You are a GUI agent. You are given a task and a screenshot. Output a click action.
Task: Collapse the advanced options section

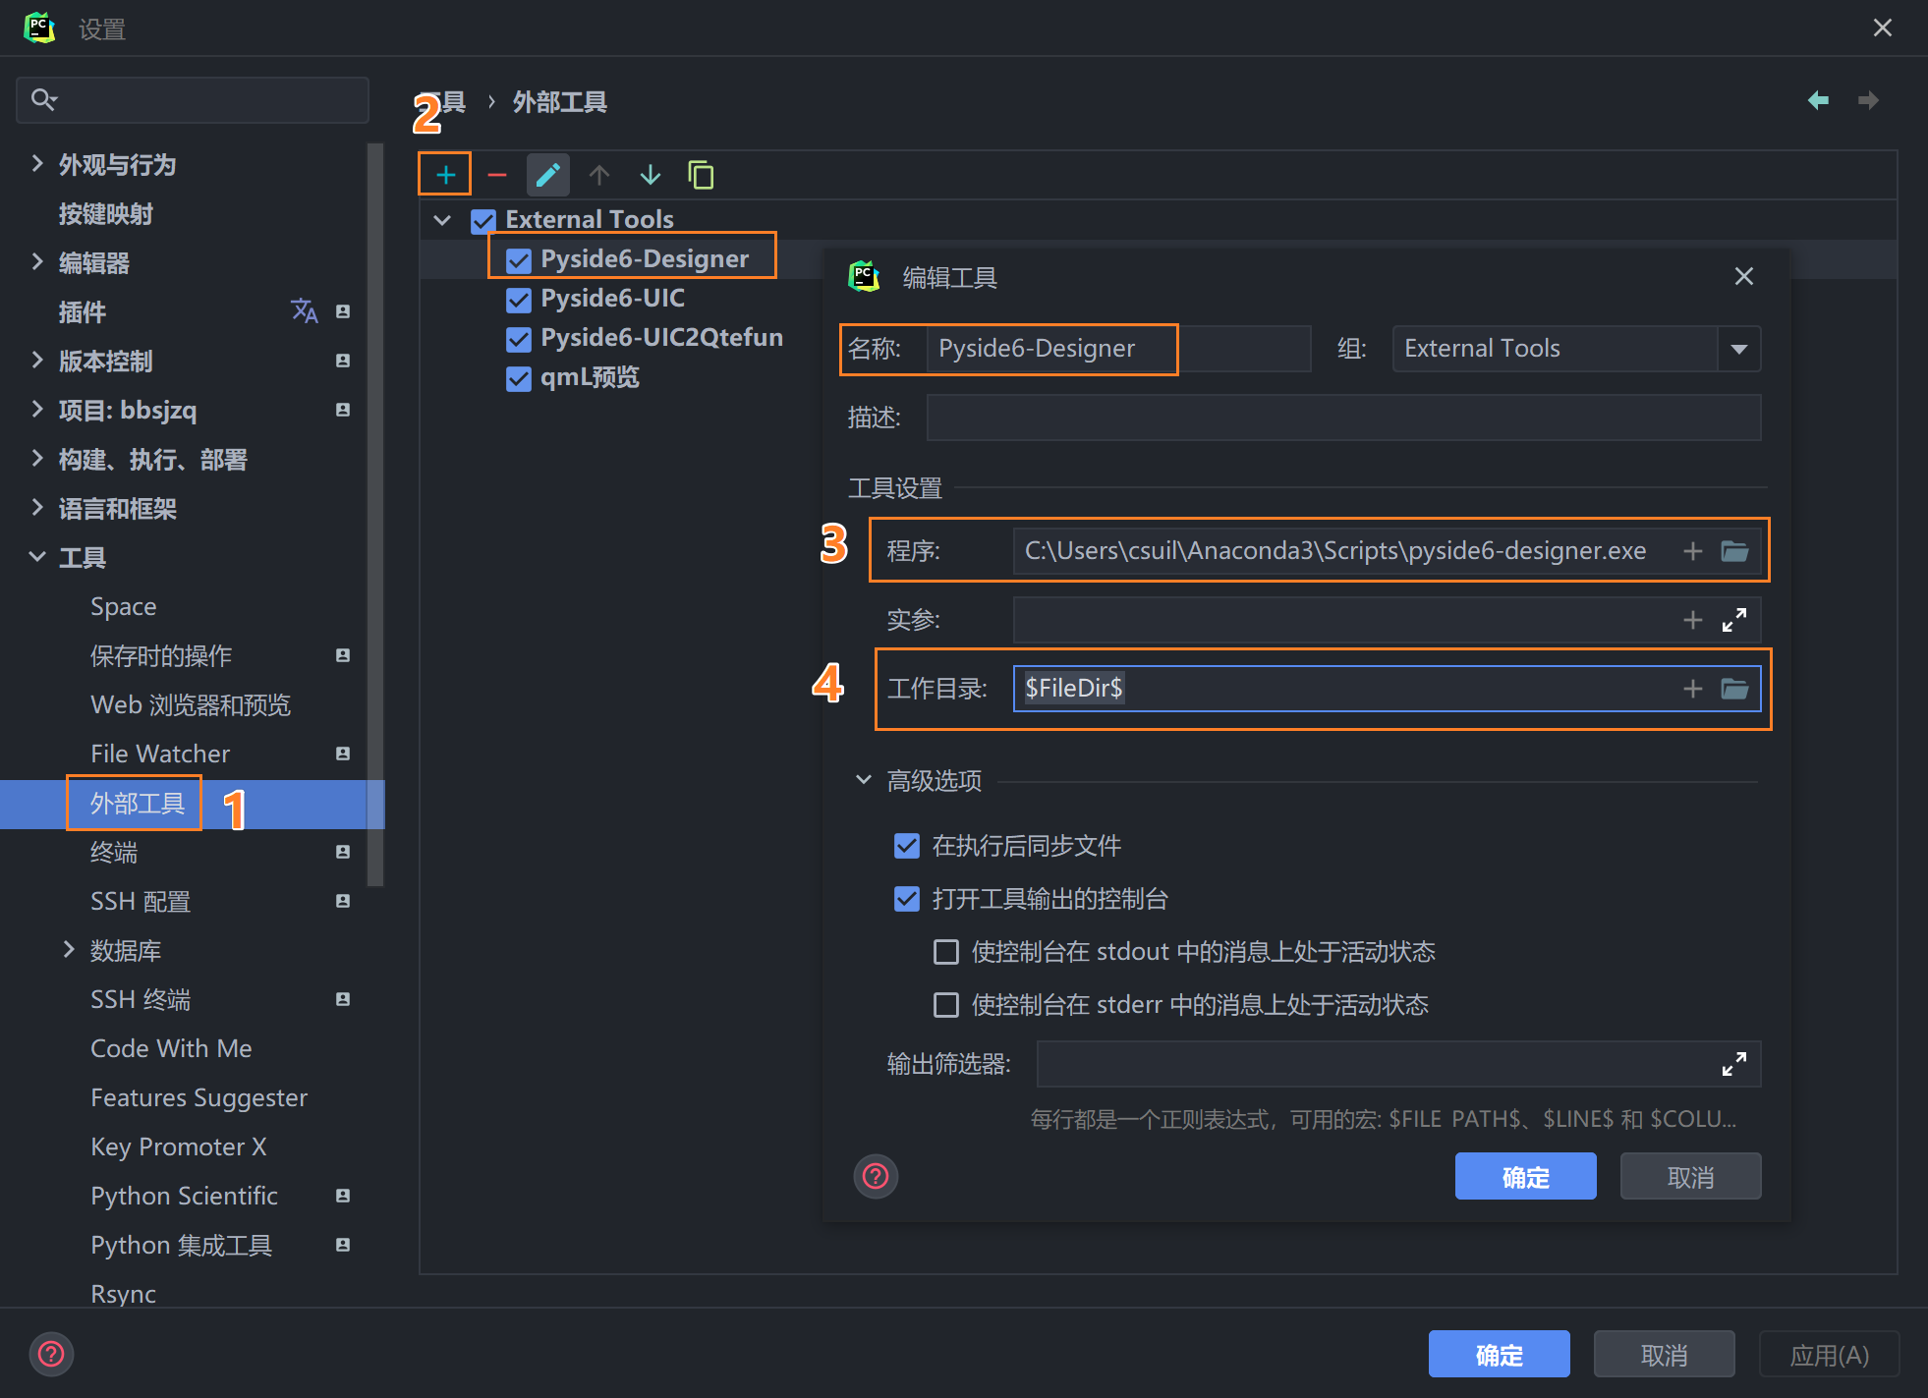pos(863,780)
